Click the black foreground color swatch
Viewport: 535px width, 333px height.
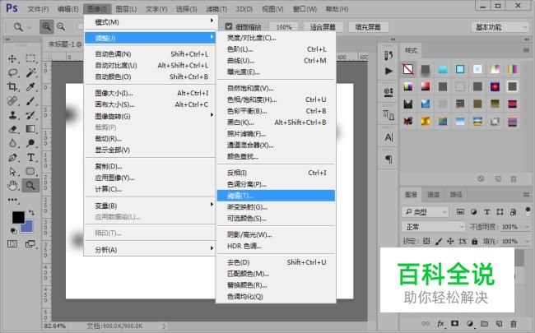pyautogui.click(x=18, y=217)
